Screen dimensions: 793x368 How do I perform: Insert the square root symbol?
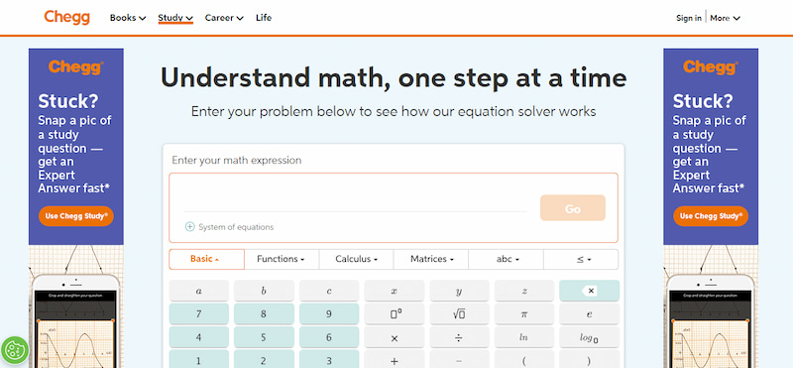click(x=459, y=313)
